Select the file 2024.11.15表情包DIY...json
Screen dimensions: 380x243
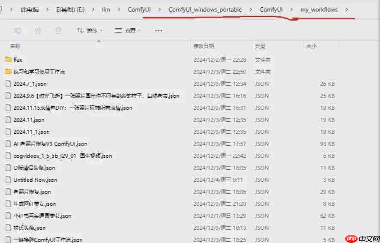[x=73, y=108]
